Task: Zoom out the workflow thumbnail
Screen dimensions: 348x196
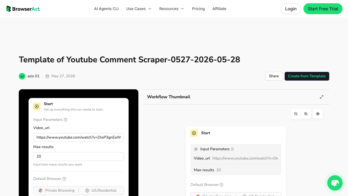Action: tap(296, 114)
